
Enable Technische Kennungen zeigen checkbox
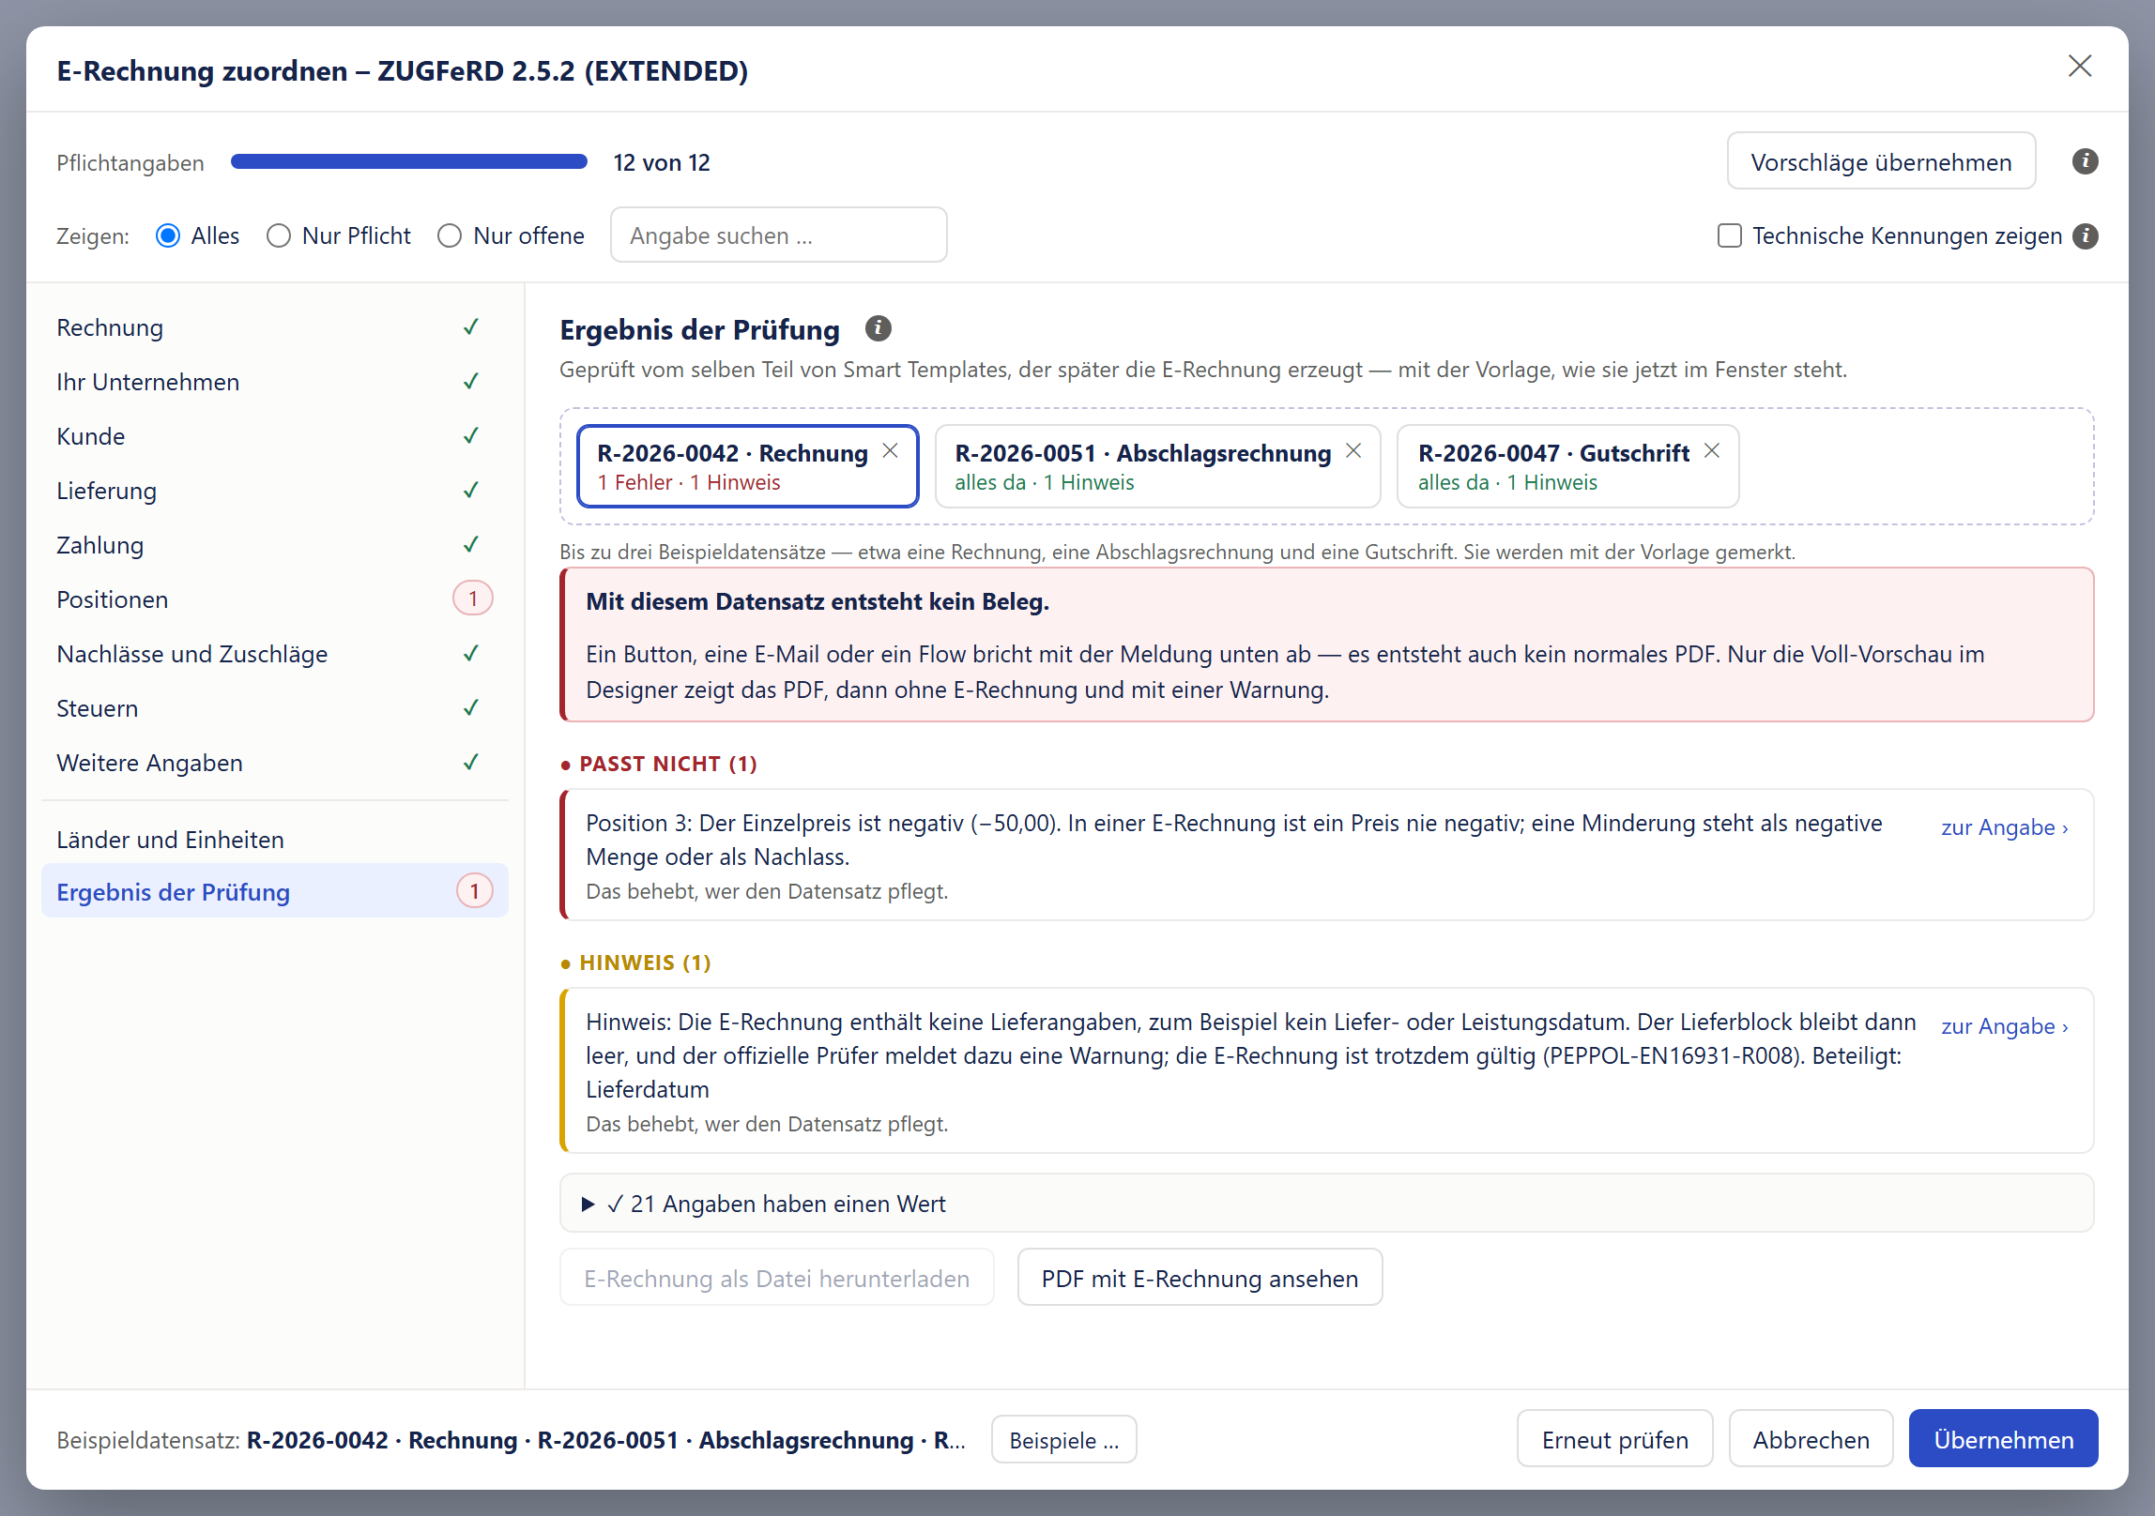pyautogui.click(x=1729, y=235)
